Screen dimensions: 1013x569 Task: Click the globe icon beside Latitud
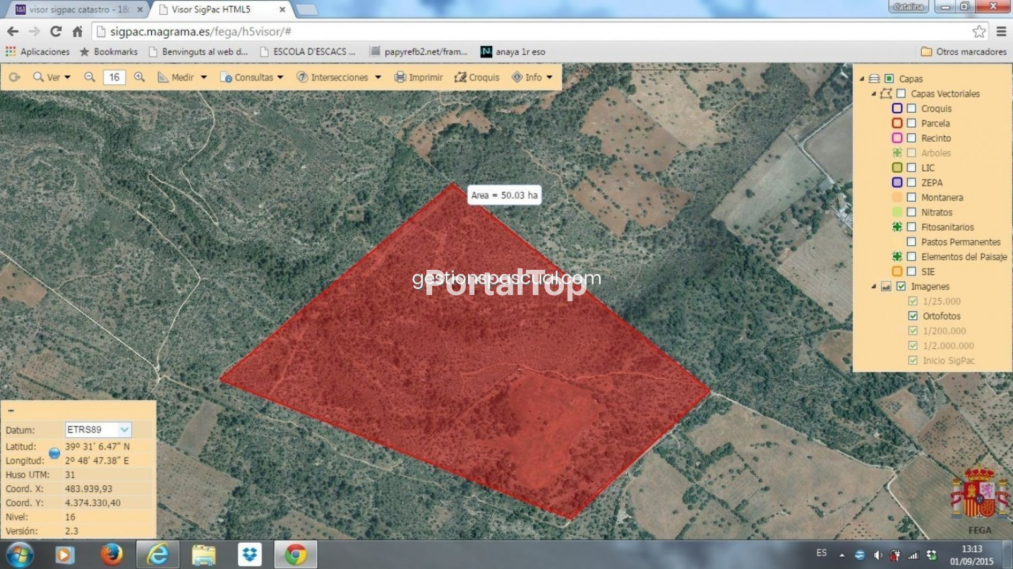click(x=54, y=453)
